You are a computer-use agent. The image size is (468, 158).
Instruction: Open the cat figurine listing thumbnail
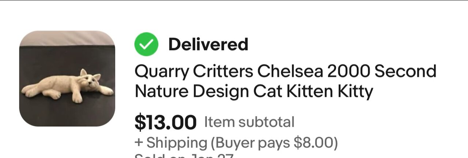pos(67,79)
